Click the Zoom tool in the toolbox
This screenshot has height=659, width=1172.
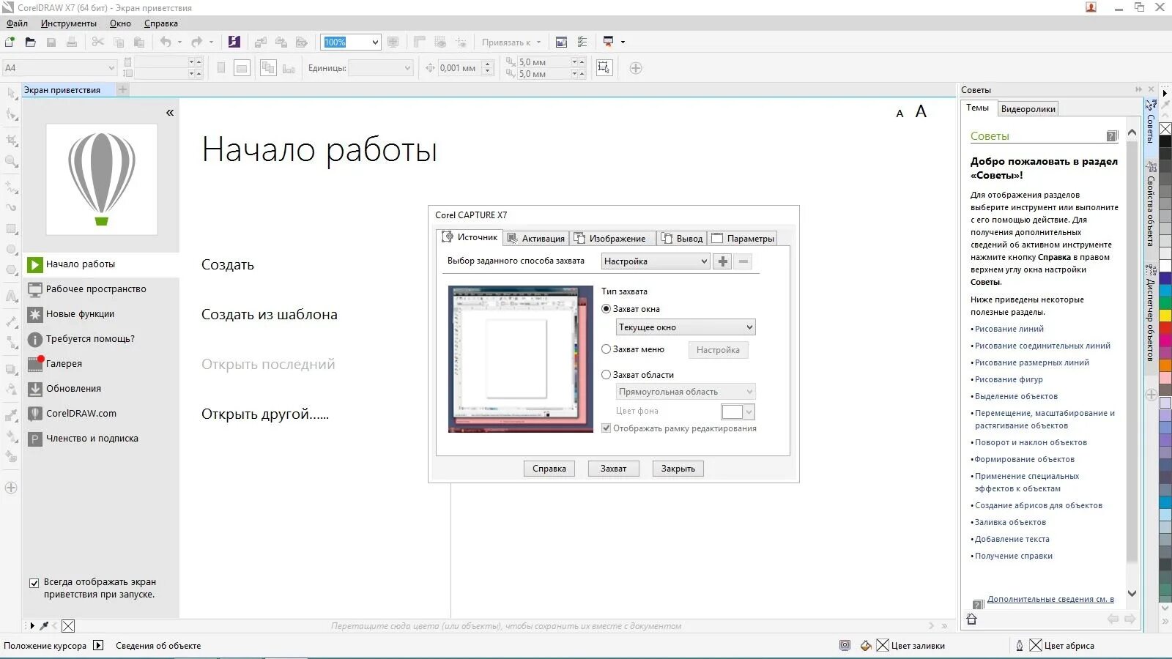[11, 161]
